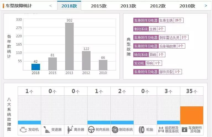Select the 2010款 model year tab

pyautogui.click(x=187, y=6)
